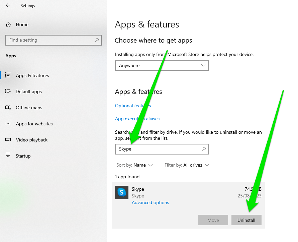This screenshot has height=242, width=298.
Task: Open Apps for websites page
Action: coord(34,124)
